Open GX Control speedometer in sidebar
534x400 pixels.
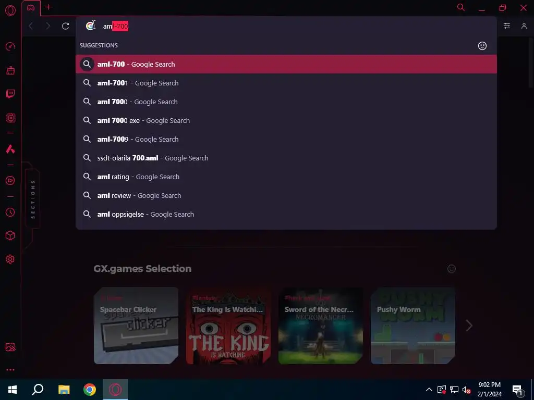pos(10,46)
